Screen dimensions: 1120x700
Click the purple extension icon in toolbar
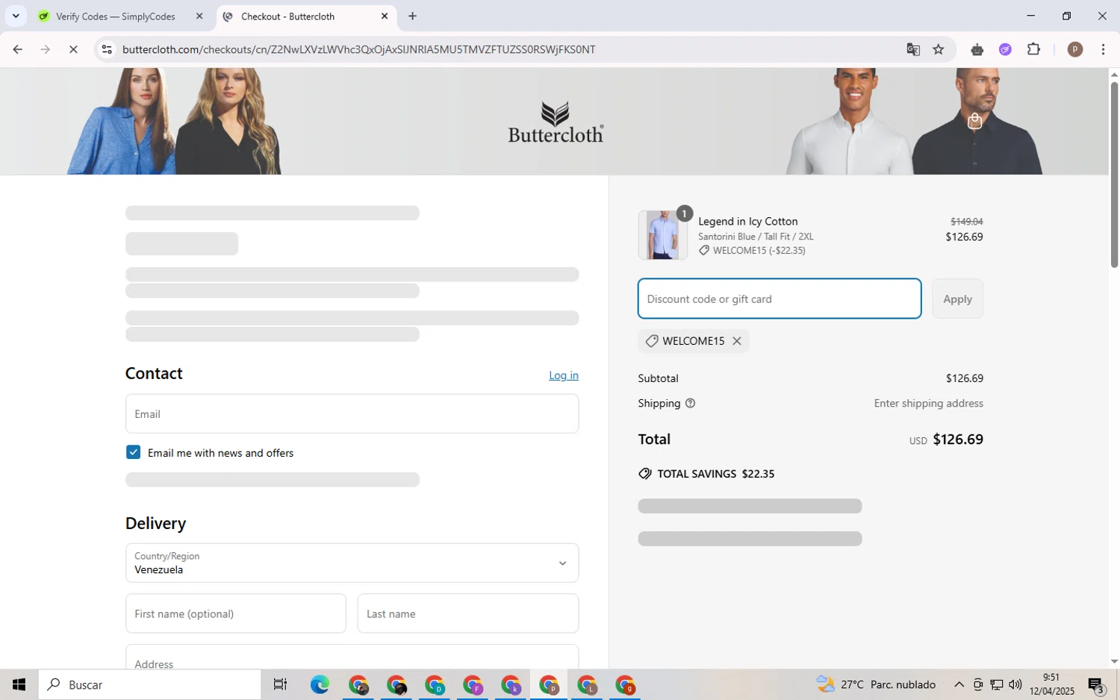pyautogui.click(x=1005, y=49)
